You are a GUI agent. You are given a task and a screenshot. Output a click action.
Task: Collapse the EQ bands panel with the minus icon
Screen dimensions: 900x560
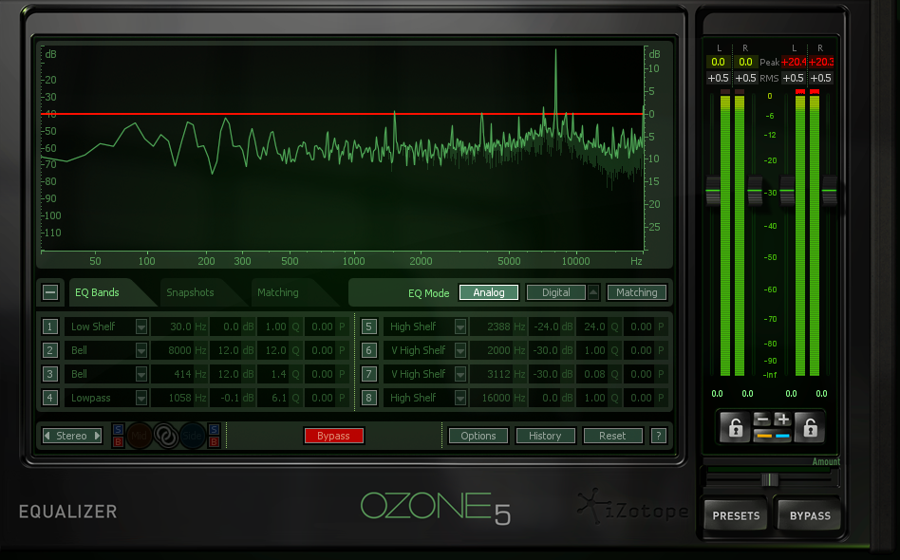pyautogui.click(x=50, y=292)
